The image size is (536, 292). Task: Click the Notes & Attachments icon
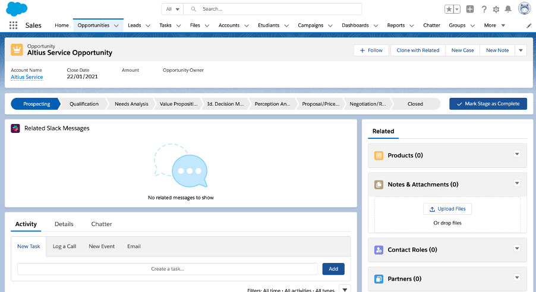coord(379,185)
